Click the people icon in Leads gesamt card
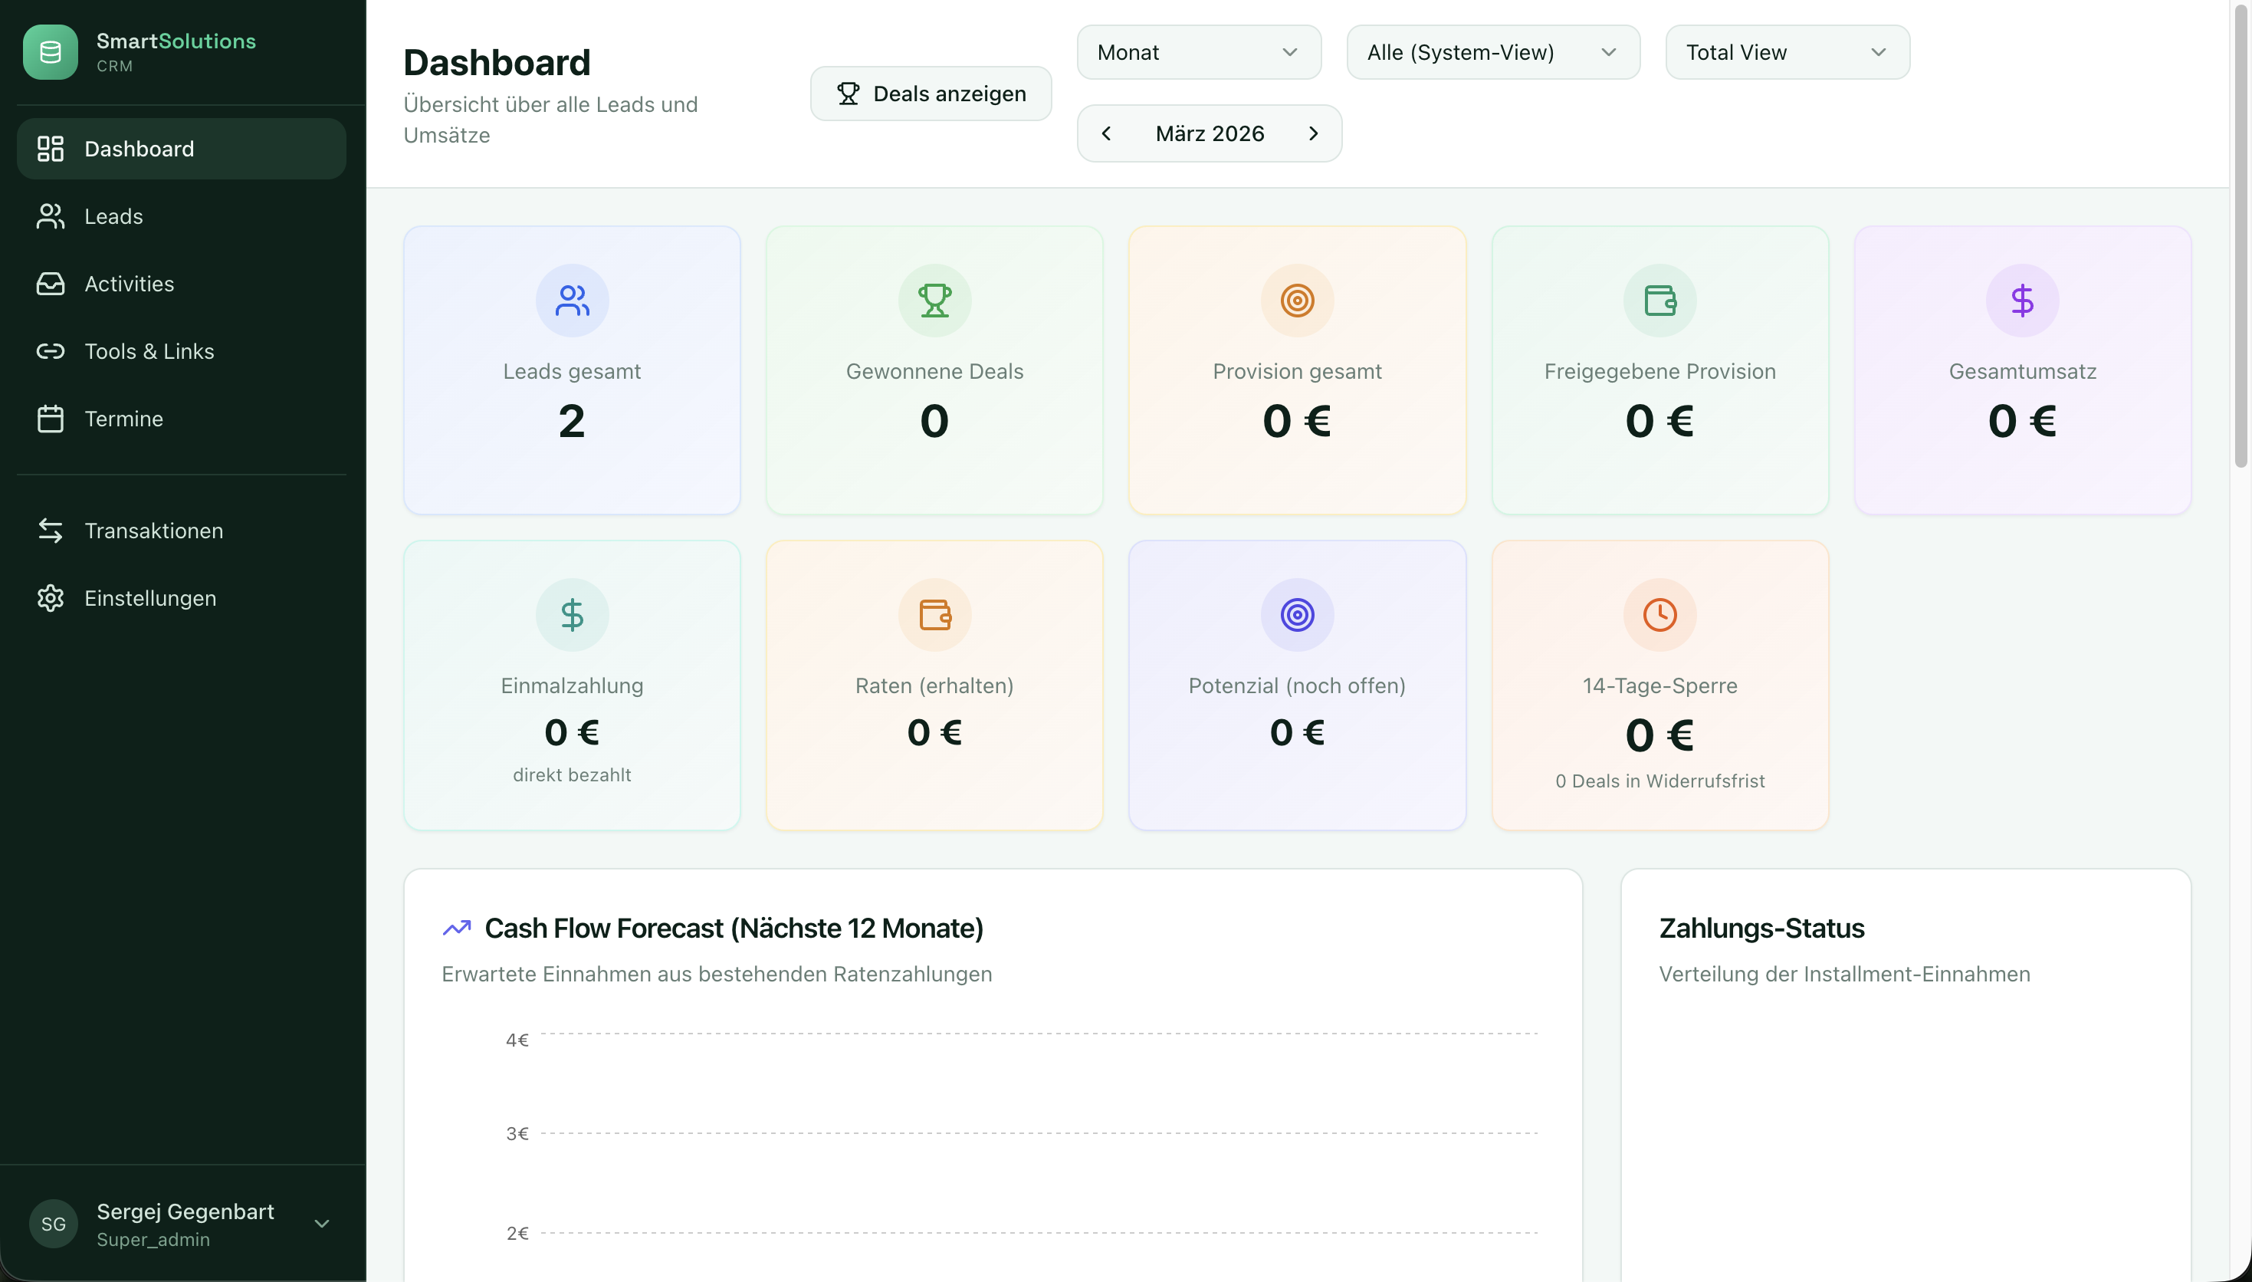This screenshot has height=1282, width=2252. pos(572,301)
